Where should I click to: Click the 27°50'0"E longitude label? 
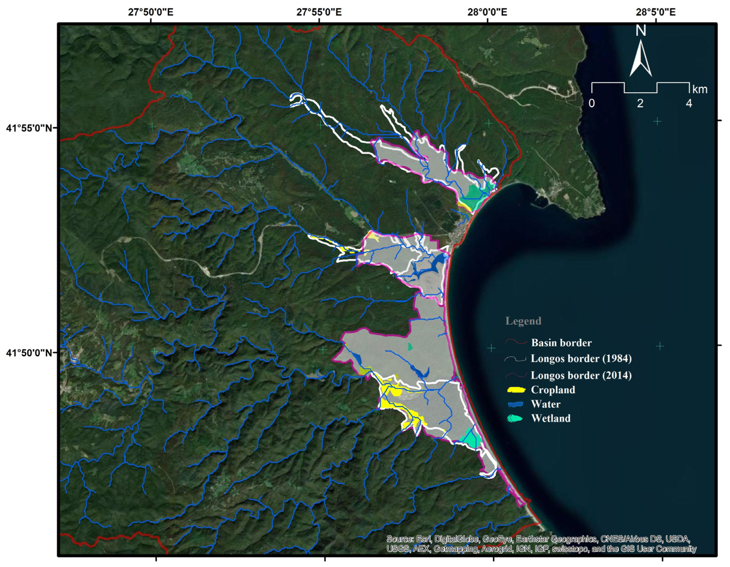[x=151, y=13]
